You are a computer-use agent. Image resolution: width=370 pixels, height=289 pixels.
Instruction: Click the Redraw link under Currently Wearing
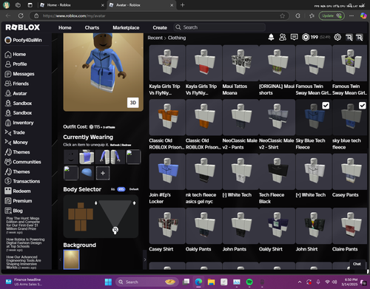(x=127, y=145)
